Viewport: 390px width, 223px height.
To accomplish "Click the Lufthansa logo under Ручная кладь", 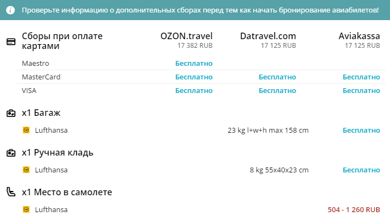I will tap(26, 170).
